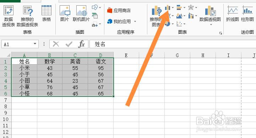Open Insert Function (fx) dialog
Viewport: 256px width, 138px height.
click(x=81, y=44)
